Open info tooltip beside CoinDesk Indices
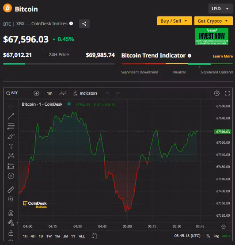This screenshot has width=235, height=245. pyautogui.click(x=71, y=23)
